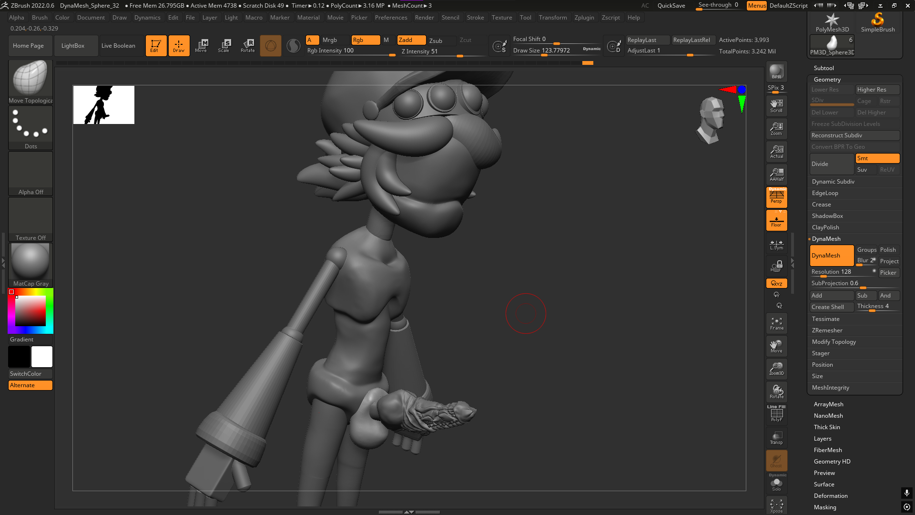Click Frame mesh icon
The width and height of the screenshot is (915, 515).
pos(776,323)
